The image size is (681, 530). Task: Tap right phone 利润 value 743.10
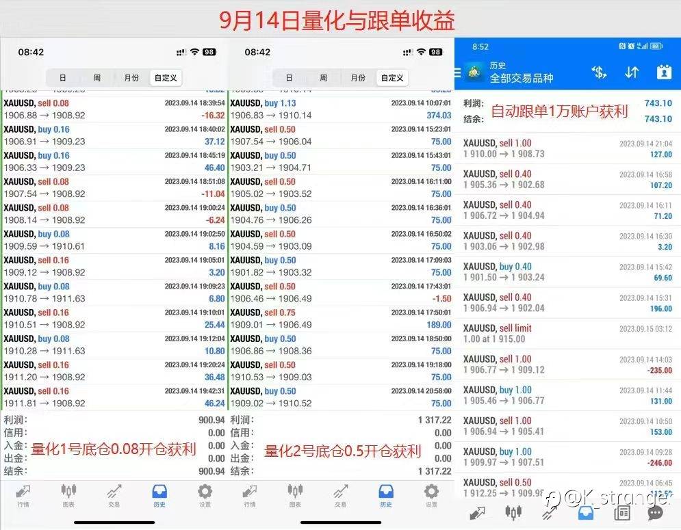point(658,103)
